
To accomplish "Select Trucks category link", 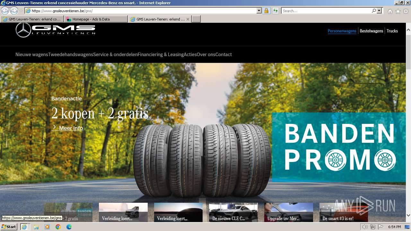I will point(392,31).
